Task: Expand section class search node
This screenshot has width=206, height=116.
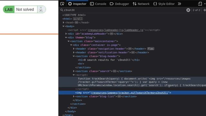Action: click(74, 71)
